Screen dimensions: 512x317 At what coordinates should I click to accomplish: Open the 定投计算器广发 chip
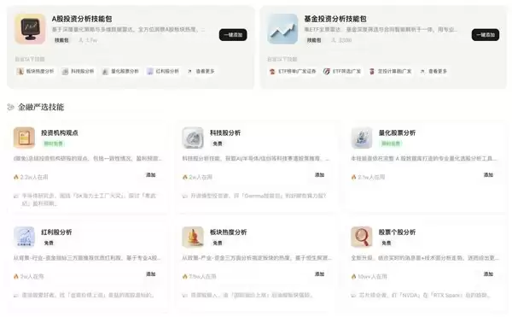point(391,71)
